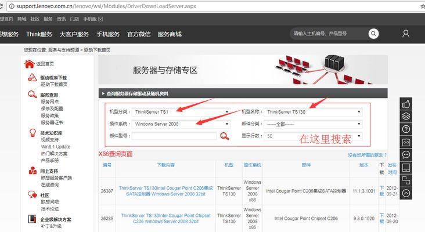This screenshot has height=232, width=425.
Task: Click the home icon beside 返回首页
Action: pos(29,64)
